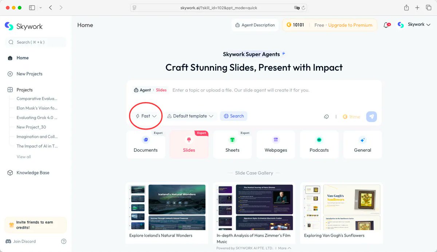
Task: Reload the page
Action: [x=303, y=8]
